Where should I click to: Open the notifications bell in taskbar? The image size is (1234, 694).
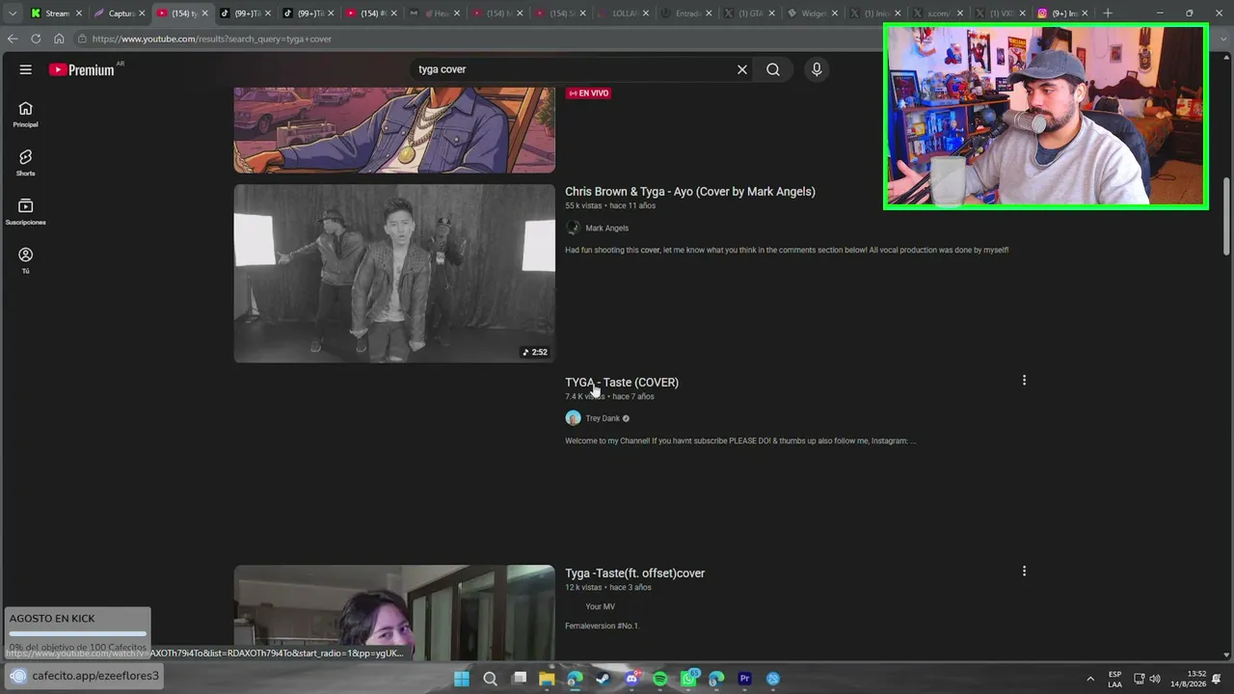click(x=1217, y=679)
